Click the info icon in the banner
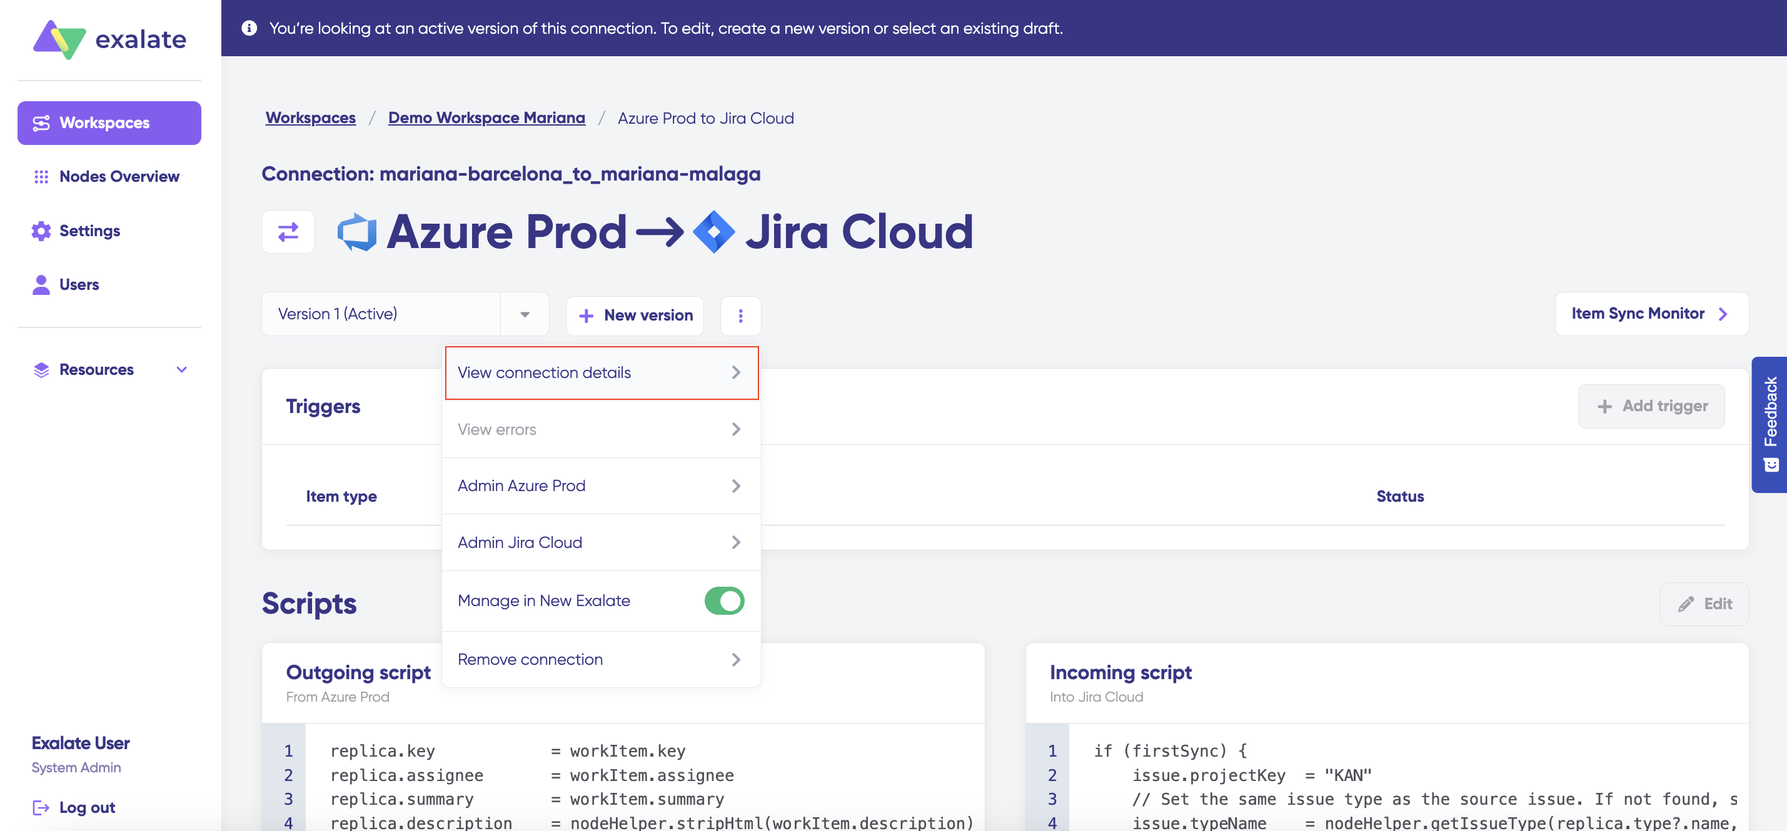 tap(249, 28)
